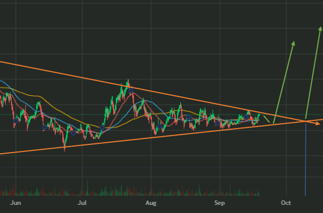The width and height of the screenshot is (323, 213).
Task: Select the lower ascending orange trendline
Action: pyautogui.click(x=161, y=136)
